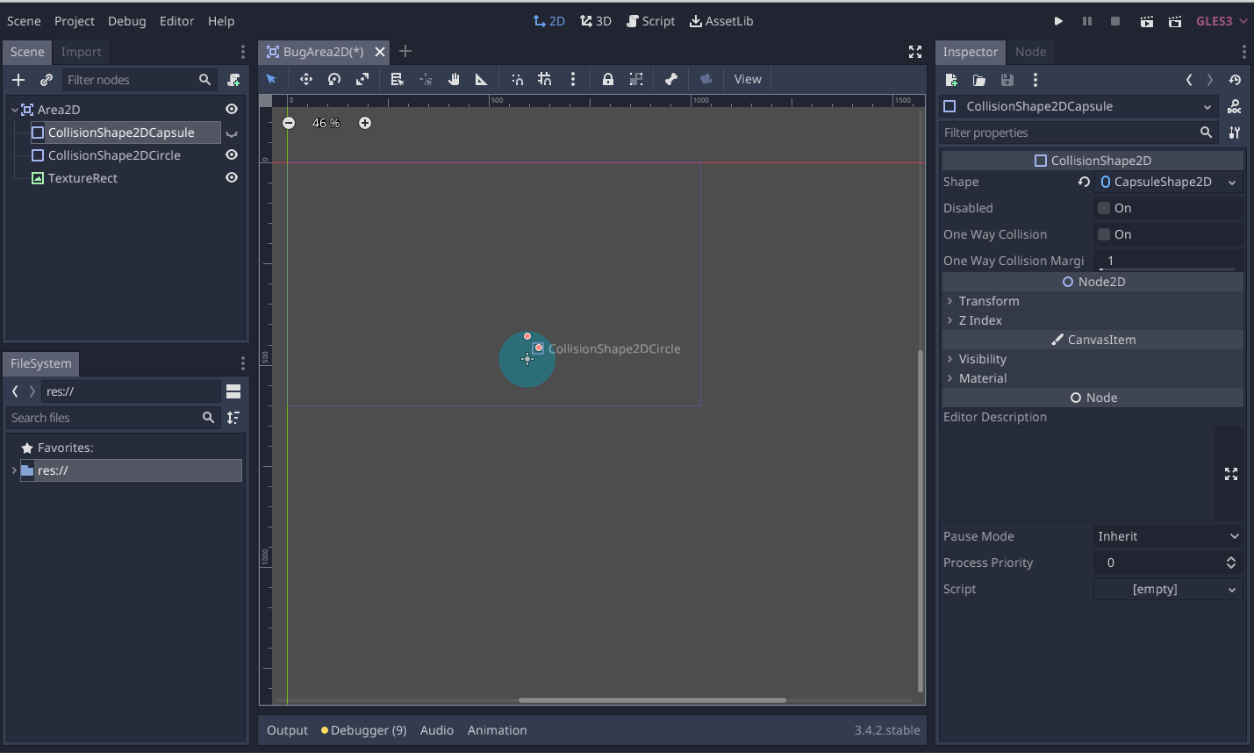
Task: Open inspector history with the clock icon
Action: coord(1235,80)
